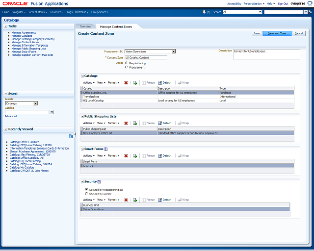Add row in Public Shopping Lists toolbar
This screenshot has height=251, width=314.
[x=135, y=123]
